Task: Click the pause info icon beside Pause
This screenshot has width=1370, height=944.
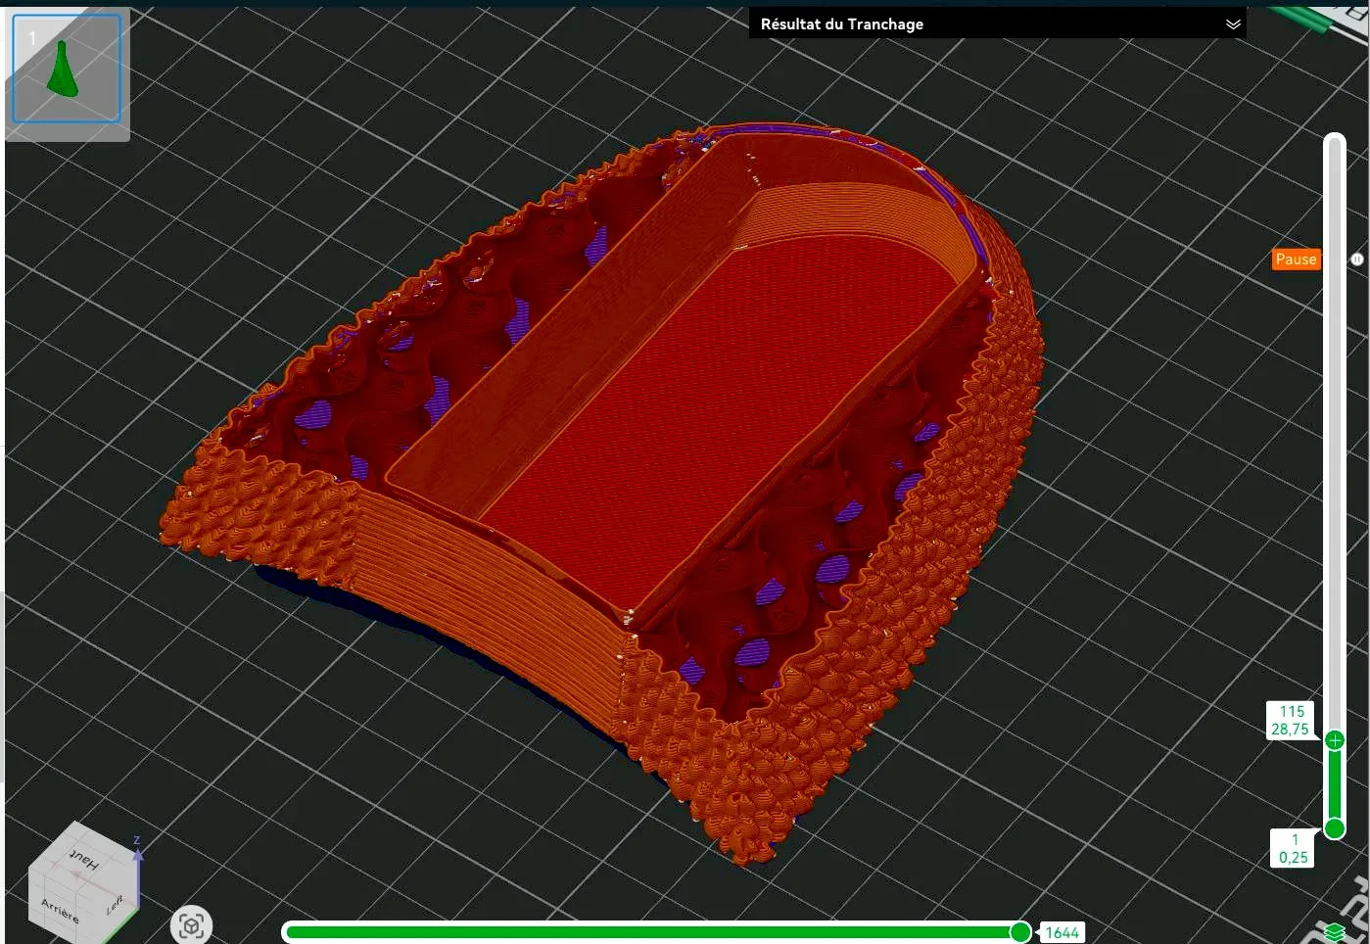Action: (1357, 260)
